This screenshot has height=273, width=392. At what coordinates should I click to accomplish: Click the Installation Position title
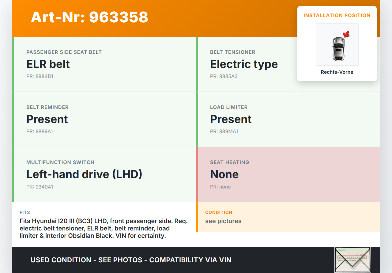pyautogui.click(x=337, y=15)
